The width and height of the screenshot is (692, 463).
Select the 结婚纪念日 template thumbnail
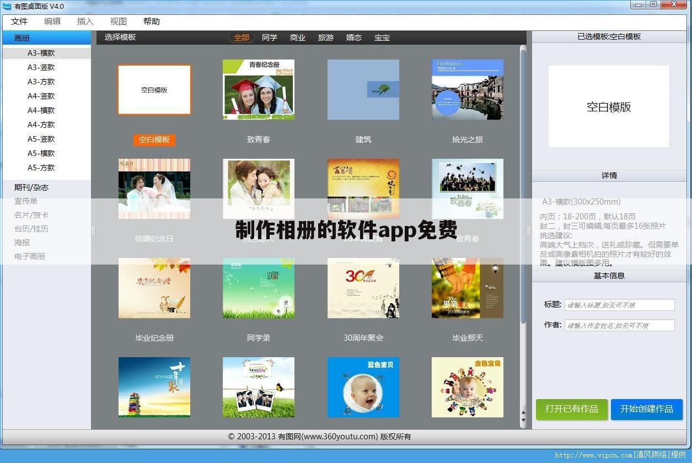tap(154, 189)
